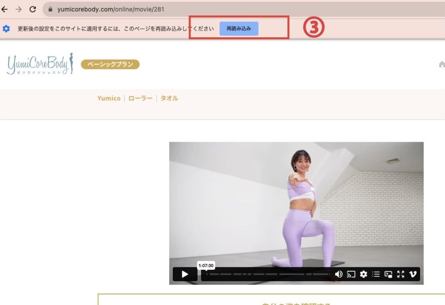This screenshot has height=305, width=445.
Task: Click the Vimeo logo in the player
Action: pos(414,274)
